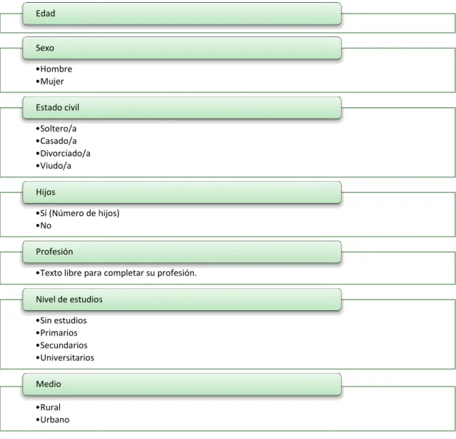Choose the Hombre option
Screen dimensions: 456x439
[54, 69]
